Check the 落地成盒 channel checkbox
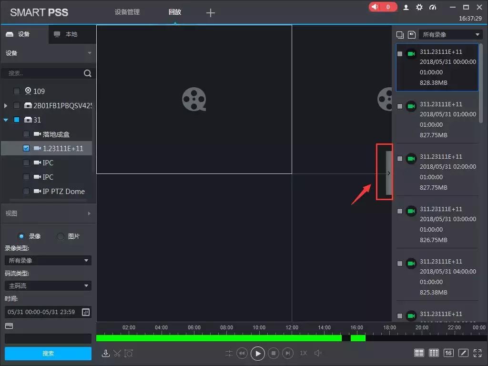Screen dimensions: 488x366 point(26,134)
